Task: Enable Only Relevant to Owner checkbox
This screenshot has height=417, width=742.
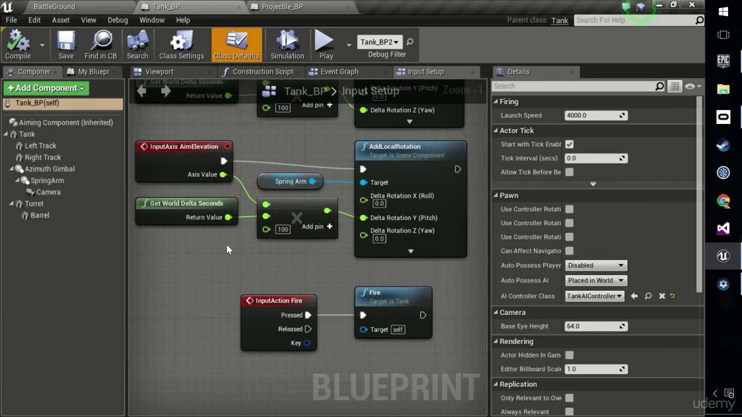Action: point(569,398)
